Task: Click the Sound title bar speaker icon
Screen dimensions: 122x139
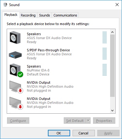Action: (5, 5)
